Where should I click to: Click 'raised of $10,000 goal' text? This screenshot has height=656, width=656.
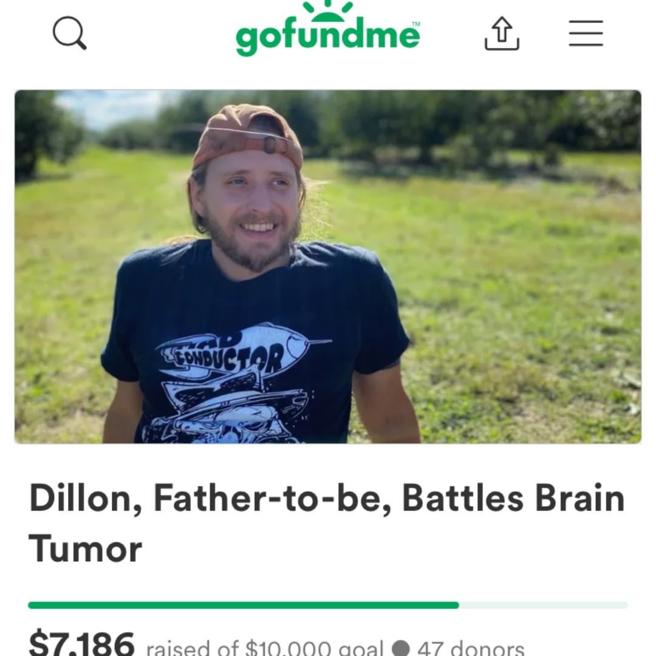pos(265,647)
